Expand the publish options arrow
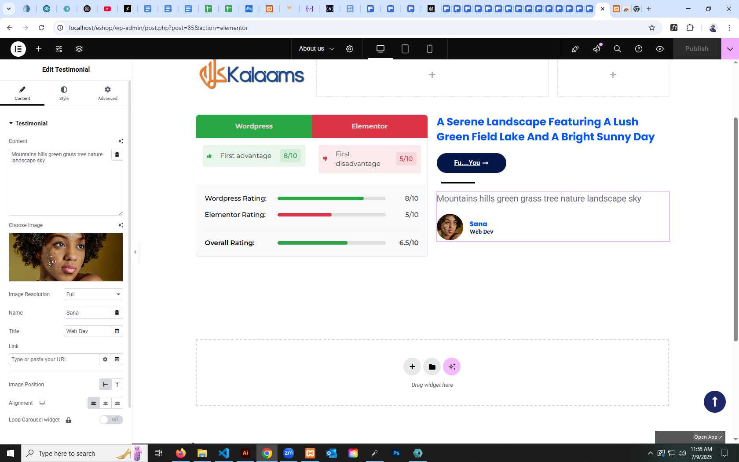The image size is (739, 462). 730,49
